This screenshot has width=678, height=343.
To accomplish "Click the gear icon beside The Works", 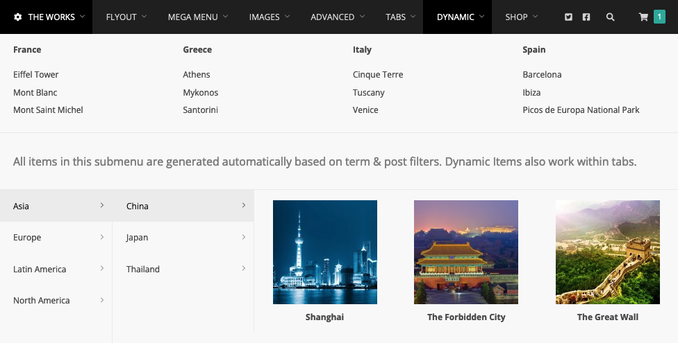I will coord(18,17).
